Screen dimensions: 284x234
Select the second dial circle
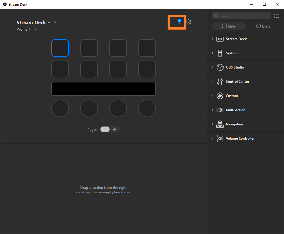[89, 108]
